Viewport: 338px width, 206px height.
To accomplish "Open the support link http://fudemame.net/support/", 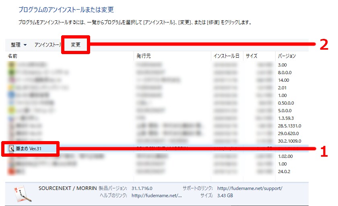I will [x=249, y=188].
